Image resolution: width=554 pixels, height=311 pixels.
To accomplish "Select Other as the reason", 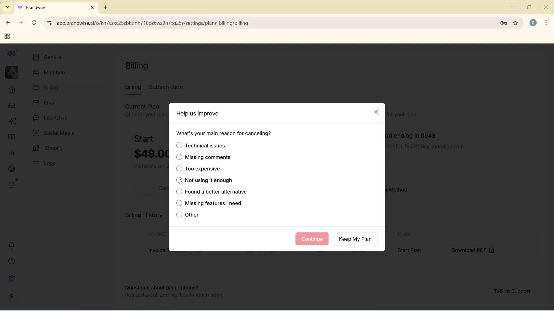I will 179,215.
